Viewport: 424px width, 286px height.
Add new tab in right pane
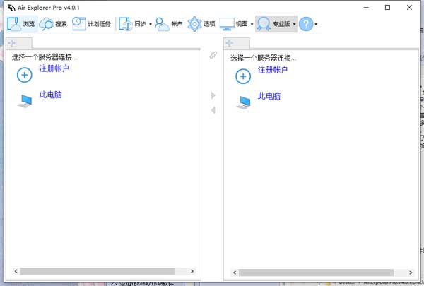229,44
